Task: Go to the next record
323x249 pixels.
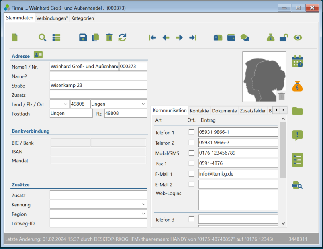Action: pyautogui.click(x=179, y=37)
